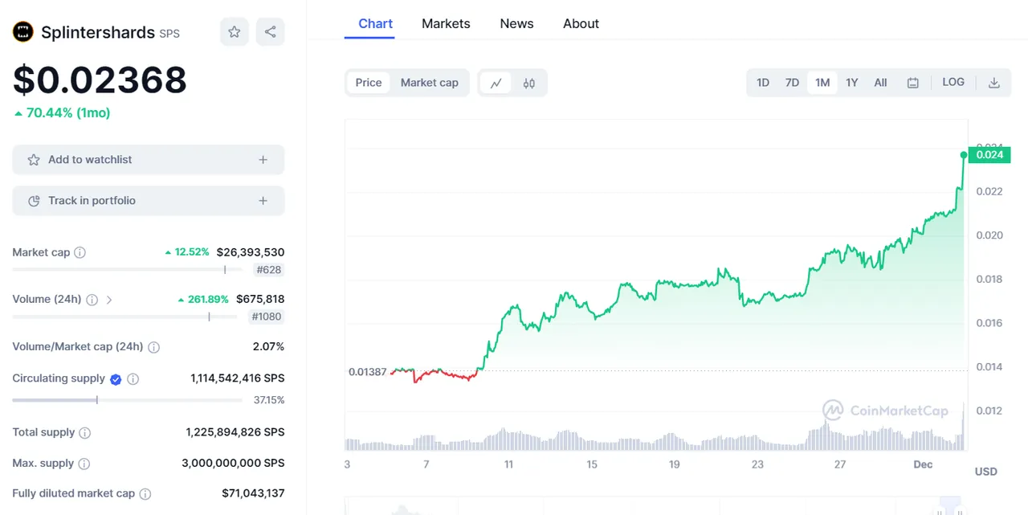This screenshot has width=1028, height=515.
Task: Open the share options button
Action: pos(270,32)
